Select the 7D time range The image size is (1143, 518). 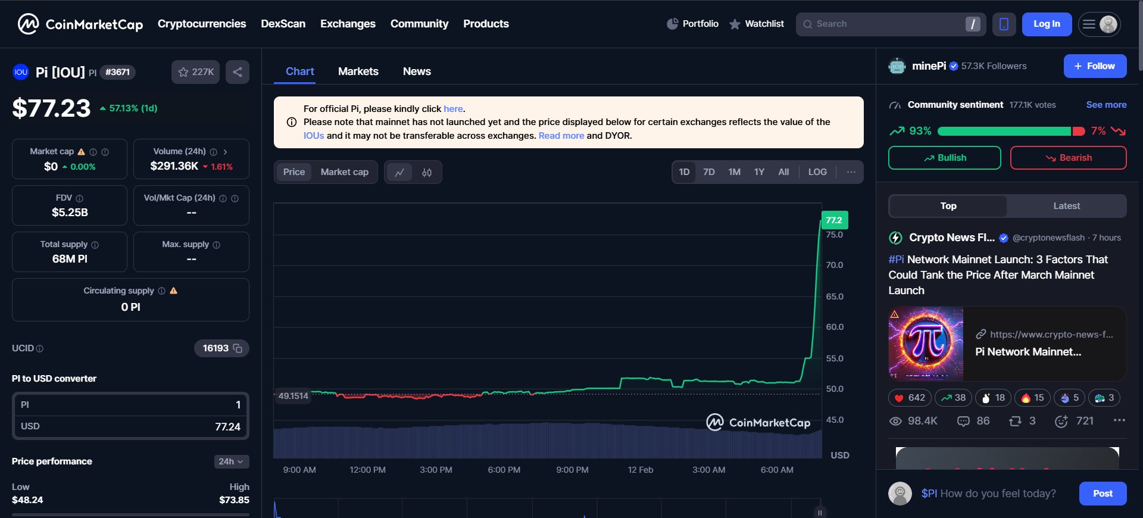pos(709,172)
